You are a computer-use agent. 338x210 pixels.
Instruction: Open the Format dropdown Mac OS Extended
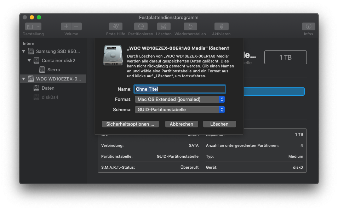pos(179,99)
